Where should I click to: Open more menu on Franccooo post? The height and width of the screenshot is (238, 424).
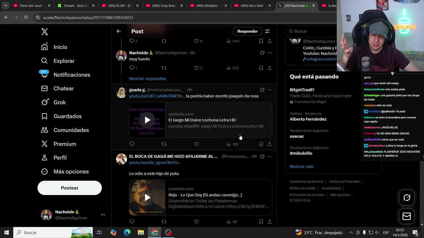[270, 156]
